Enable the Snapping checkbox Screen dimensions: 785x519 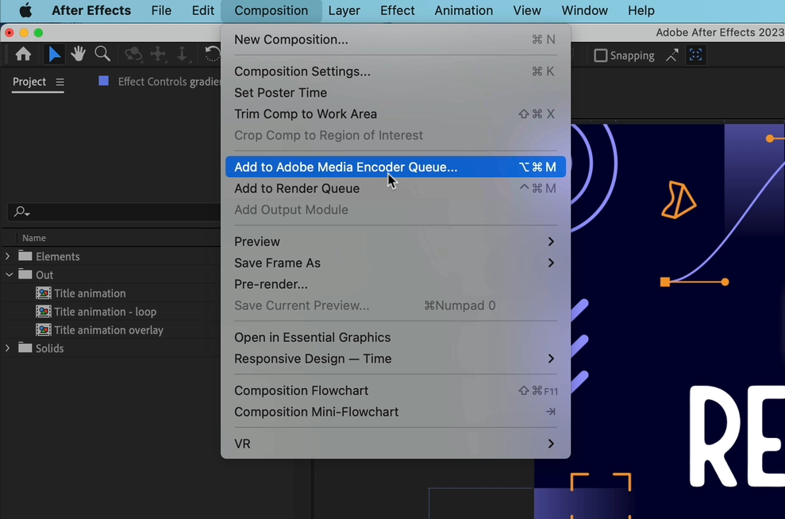(x=601, y=55)
